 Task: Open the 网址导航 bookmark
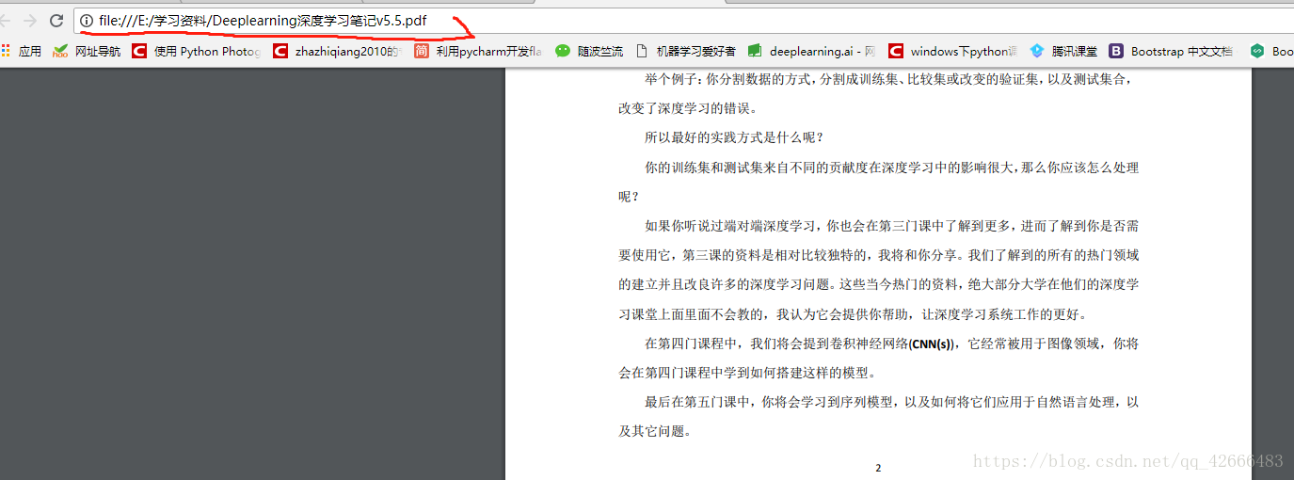pyautogui.click(x=88, y=51)
